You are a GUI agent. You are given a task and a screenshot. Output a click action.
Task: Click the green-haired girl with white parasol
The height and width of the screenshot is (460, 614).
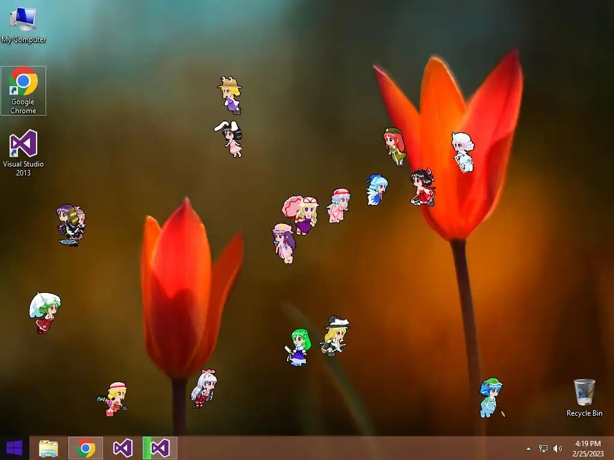[x=45, y=313]
